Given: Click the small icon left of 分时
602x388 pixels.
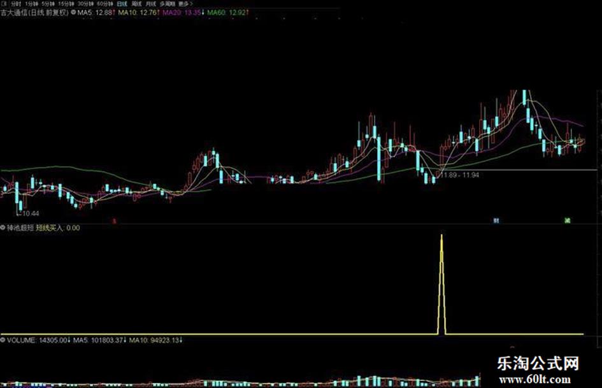Looking at the screenshot, I should (x=4, y=4).
